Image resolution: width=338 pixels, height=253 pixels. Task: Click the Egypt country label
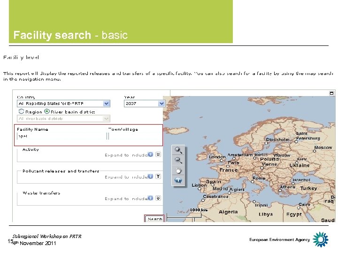(294, 214)
